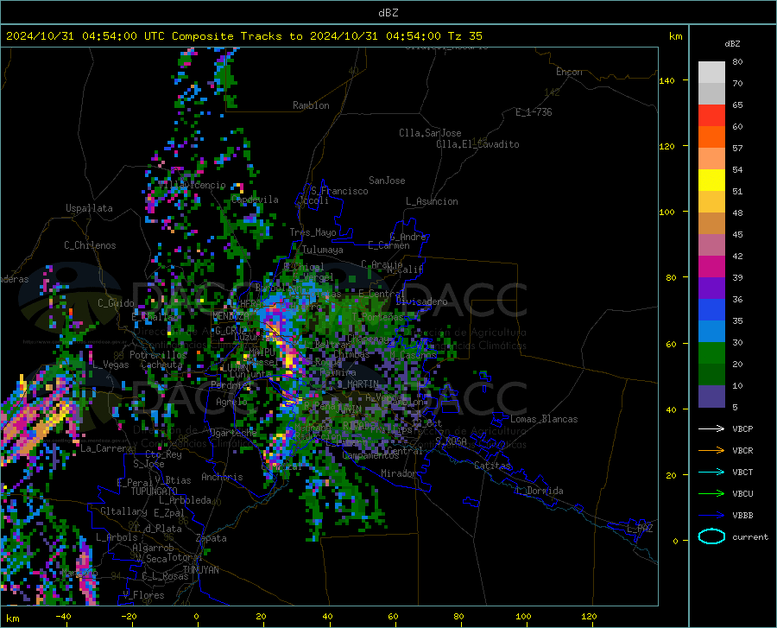This screenshot has height=628, width=777.
Task: Click the Mirador label
Action: pos(399,473)
